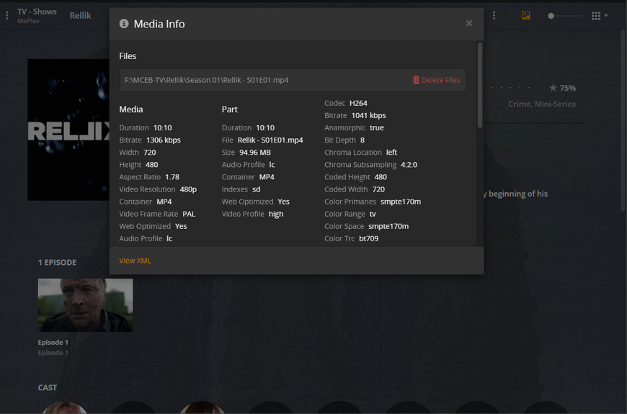This screenshot has width=627, height=414.
Task: Open the grid view layout dropdown
Action: pyautogui.click(x=600, y=16)
